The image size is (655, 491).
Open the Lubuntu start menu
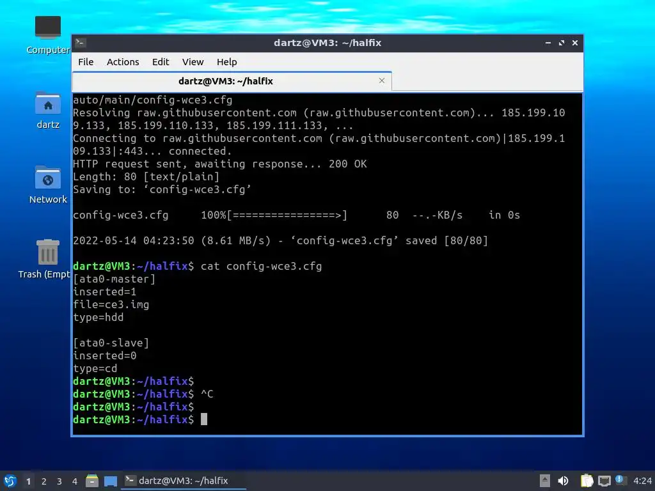[10, 481]
